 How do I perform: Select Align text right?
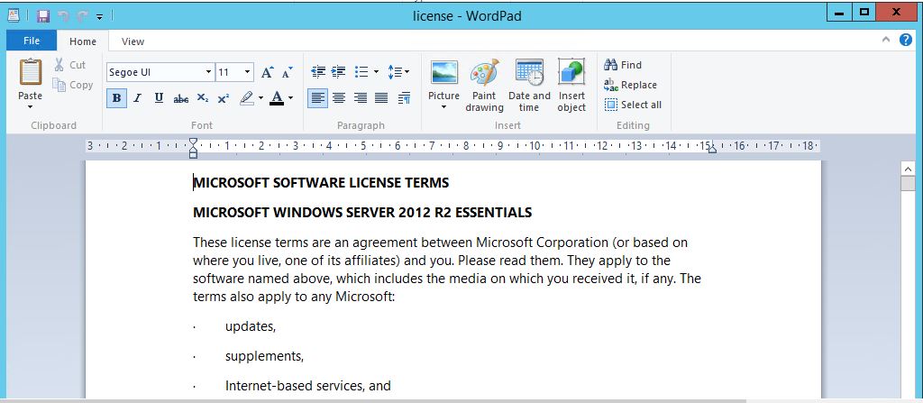tap(361, 98)
